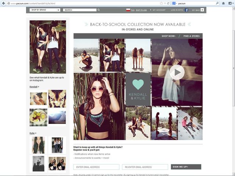Image resolution: width=235 pixels, height=176 pixels.
Task: Click the page vertical scrollbar
Action: pos(234,68)
